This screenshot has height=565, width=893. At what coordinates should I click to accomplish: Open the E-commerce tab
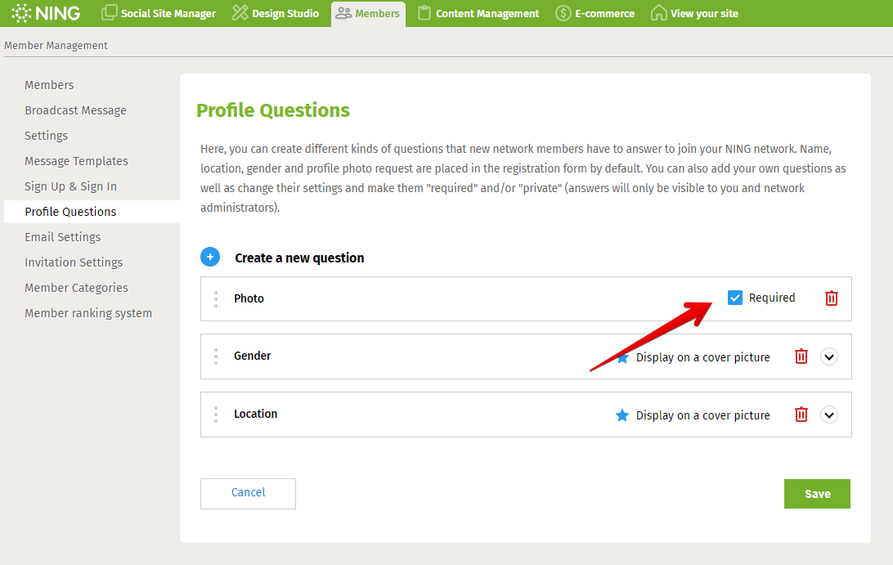click(595, 14)
